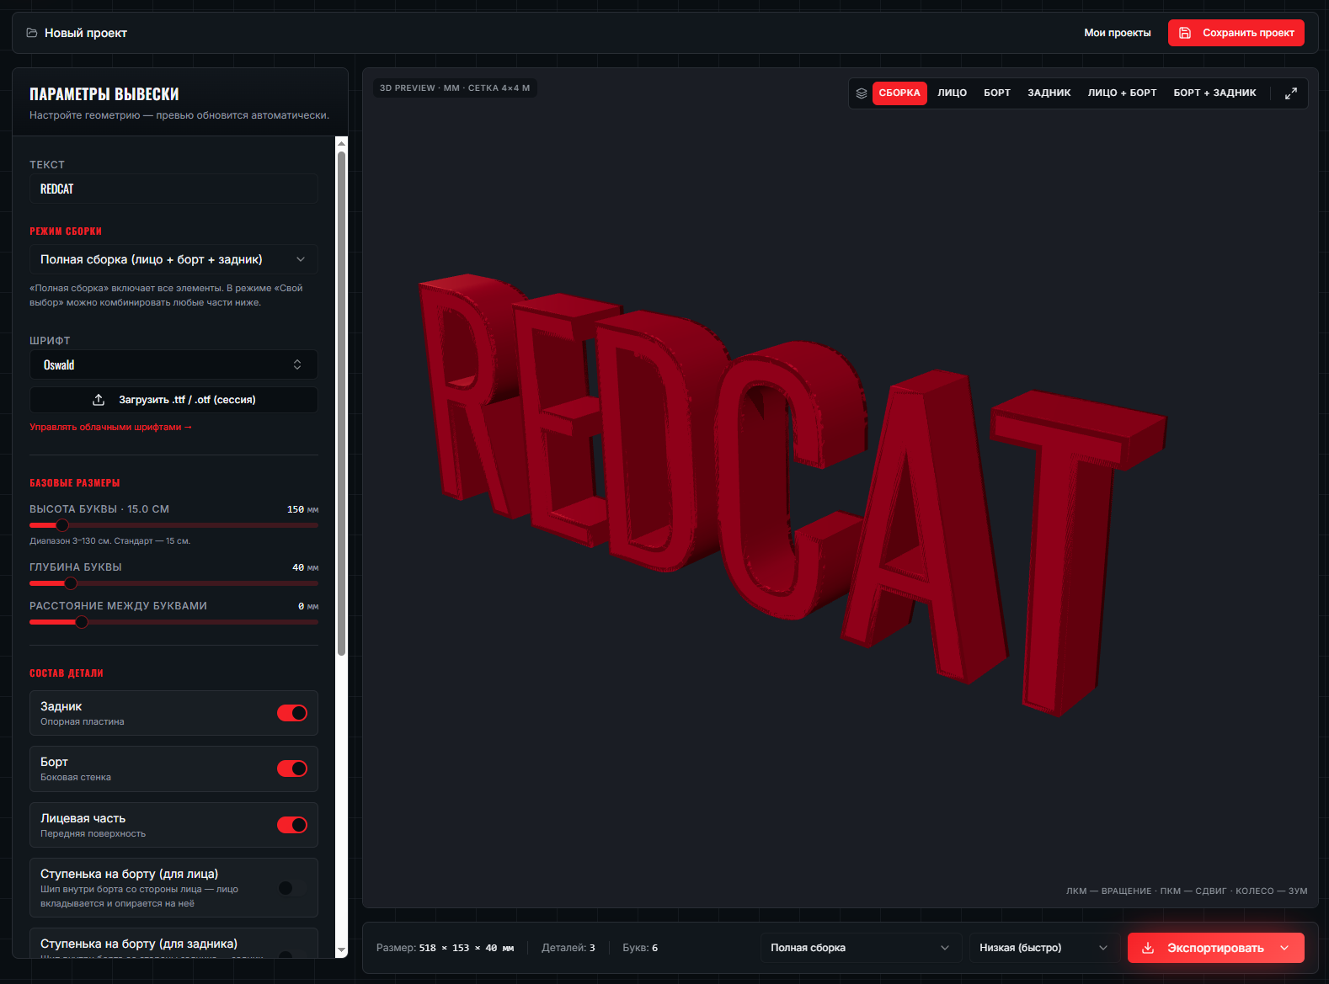Click the Букв: 6 status entry
Image resolution: width=1329 pixels, height=984 pixels.
640,948
